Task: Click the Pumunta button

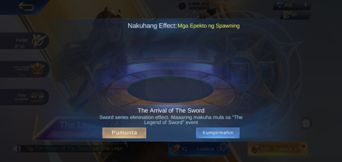Action: (x=124, y=133)
